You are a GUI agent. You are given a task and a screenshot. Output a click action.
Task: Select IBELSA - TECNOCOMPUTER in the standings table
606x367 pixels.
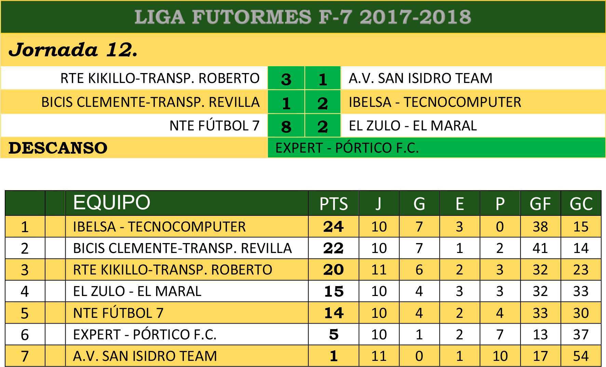click(159, 227)
